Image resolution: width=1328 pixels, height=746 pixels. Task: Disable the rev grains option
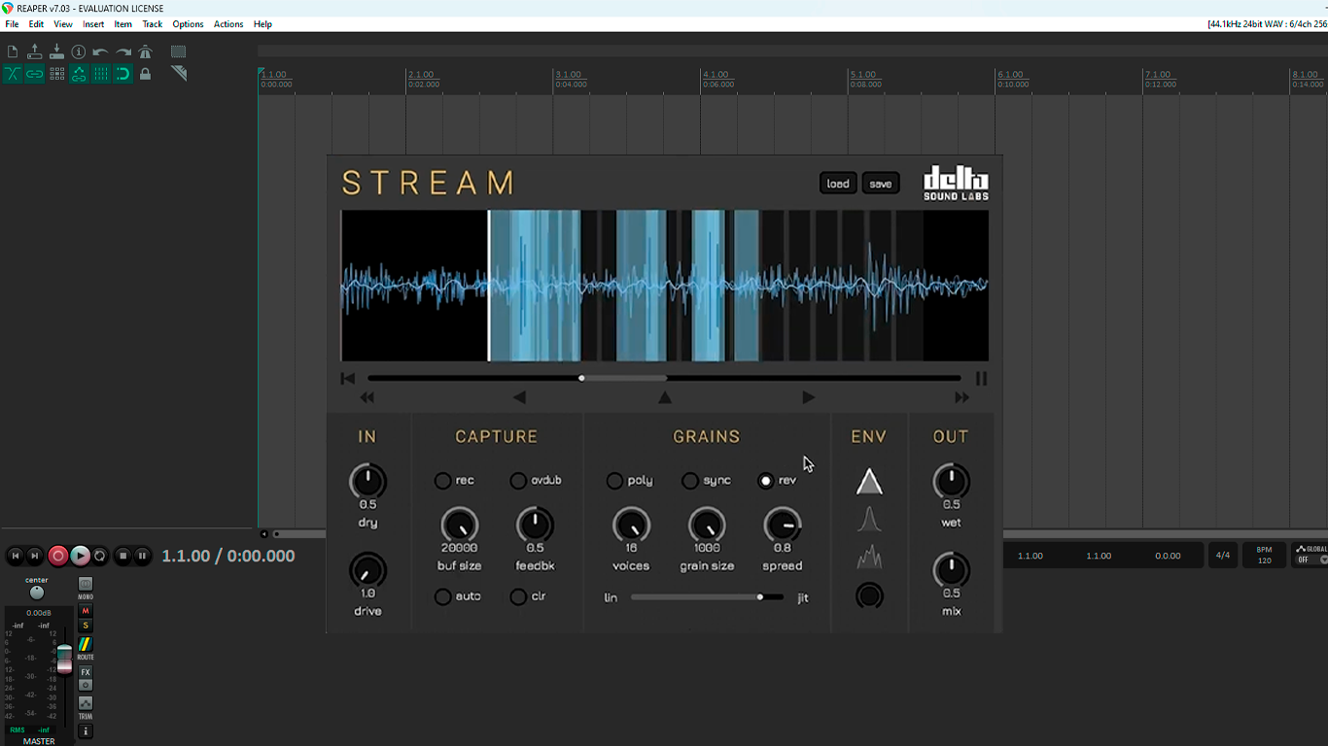[x=766, y=481]
